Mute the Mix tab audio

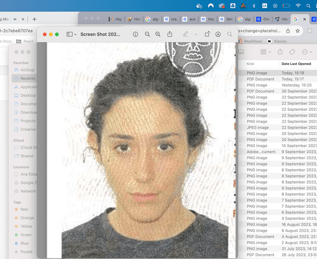point(15,19)
